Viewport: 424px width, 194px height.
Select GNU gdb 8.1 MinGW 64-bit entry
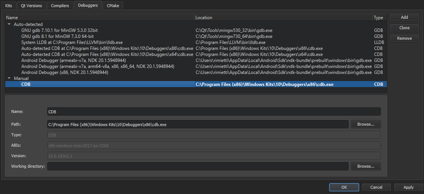tap(57, 36)
